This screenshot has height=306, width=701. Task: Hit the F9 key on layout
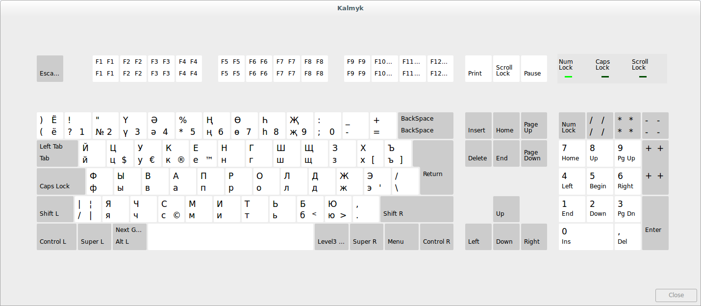tap(357, 69)
